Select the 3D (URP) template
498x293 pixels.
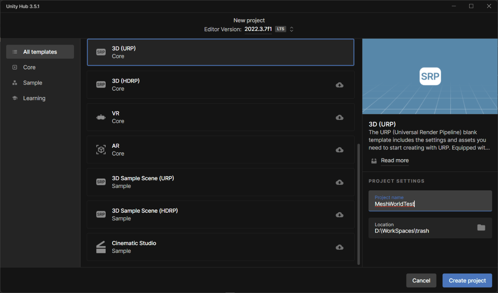coord(221,52)
